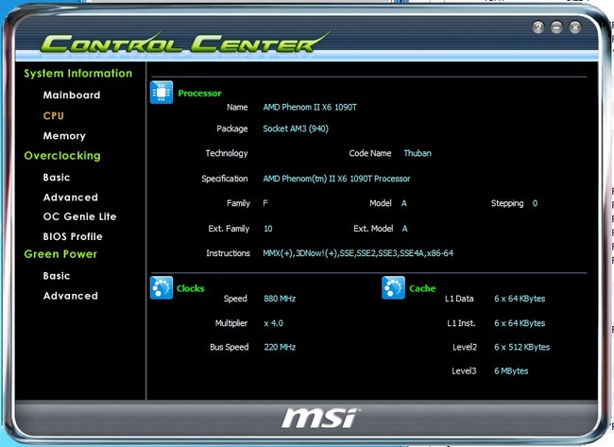Open the Memory information page
Image resolution: width=614 pixels, height=447 pixels.
pos(64,135)
